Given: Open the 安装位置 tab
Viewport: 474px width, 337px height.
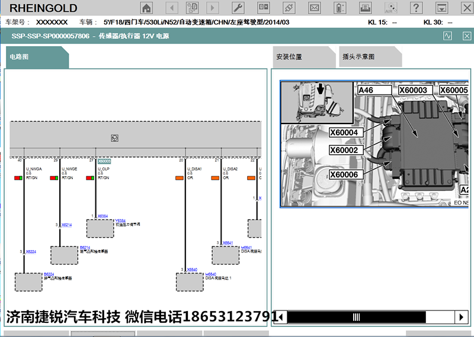Looking at the screenshot, I should [x=304, y=57].
